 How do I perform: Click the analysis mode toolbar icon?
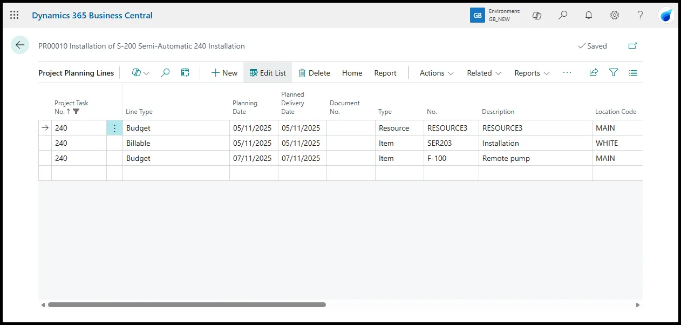coord(185,73)
